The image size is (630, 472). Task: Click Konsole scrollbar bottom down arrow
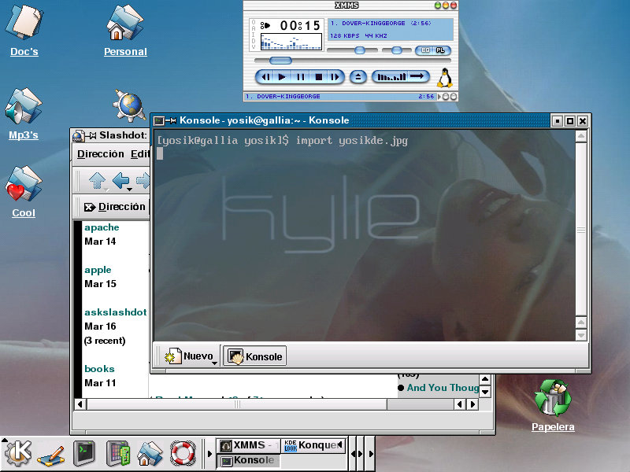point(581,335)
